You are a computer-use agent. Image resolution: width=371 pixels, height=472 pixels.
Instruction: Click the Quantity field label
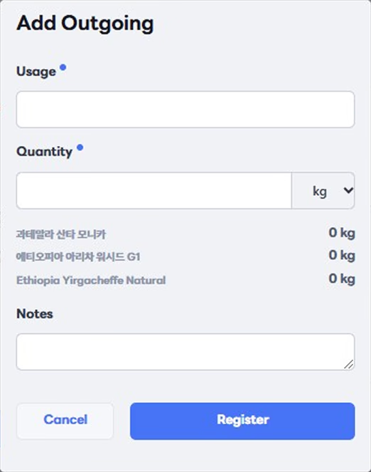tap(45, 152)
